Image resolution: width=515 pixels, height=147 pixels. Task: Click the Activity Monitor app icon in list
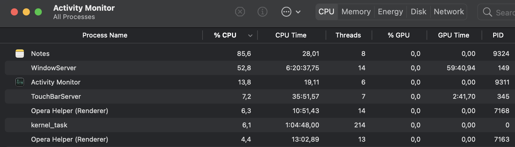coord(20,82)
